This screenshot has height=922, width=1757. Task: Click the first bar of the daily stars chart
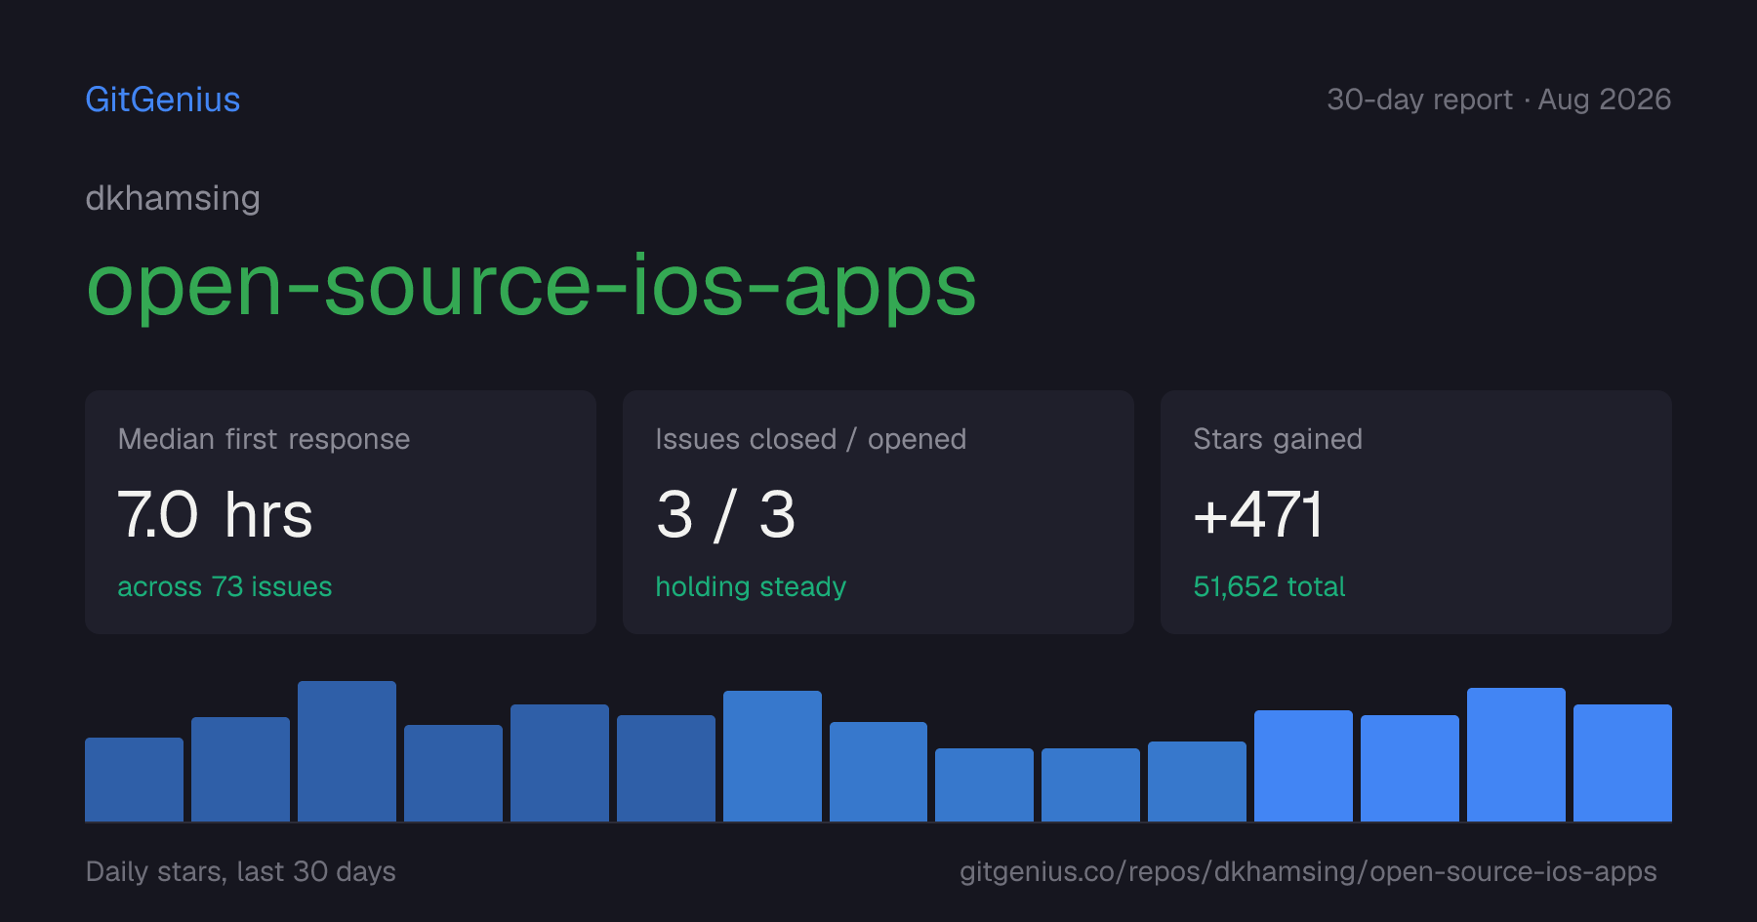coord(134,780)
